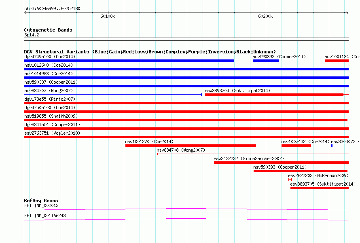Viewport: 360px width, 243px height.
Task: Click the thin red line under nsv834708
Action: 253,154
